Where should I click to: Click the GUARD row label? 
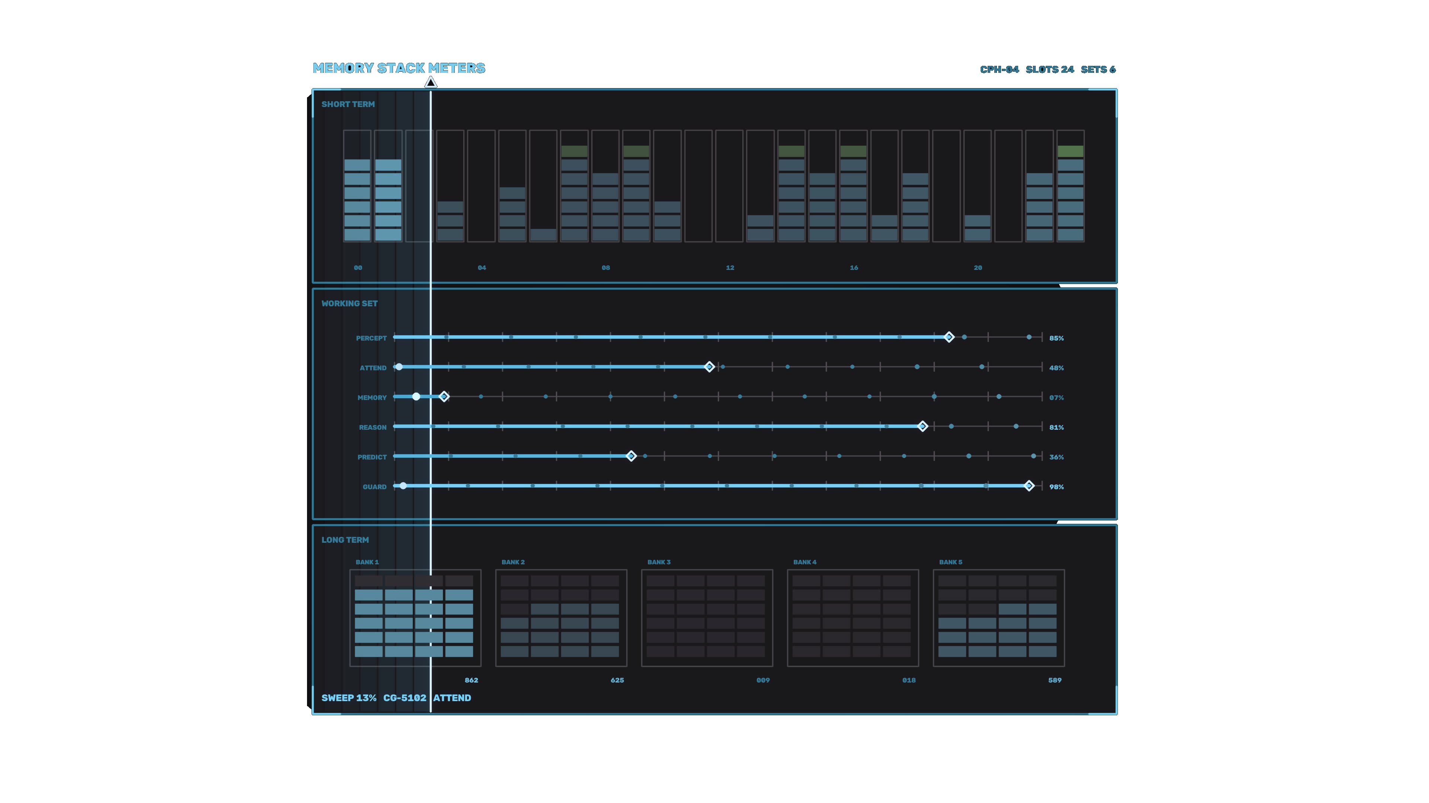click(x=374, y=487)
